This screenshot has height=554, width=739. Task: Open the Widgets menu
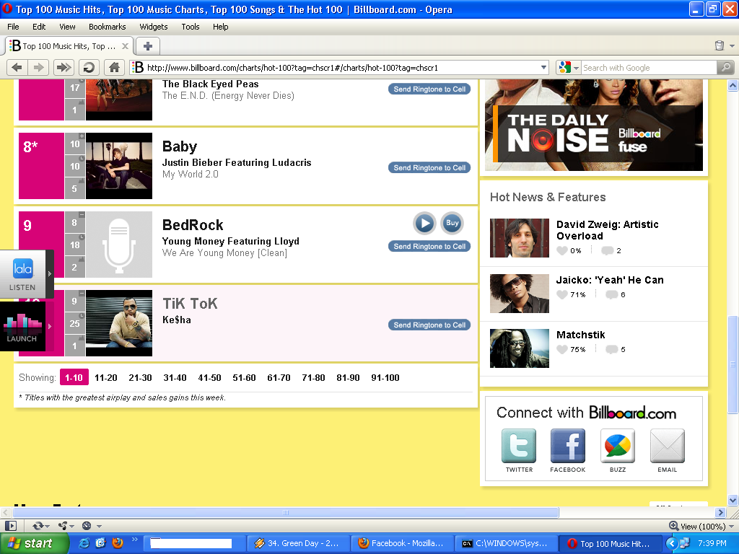pos(154,27)
